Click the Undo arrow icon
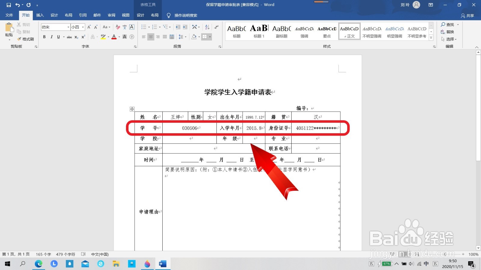Viewport: 481px width, 270px height. pyautogui.click(x=17, y=5)
